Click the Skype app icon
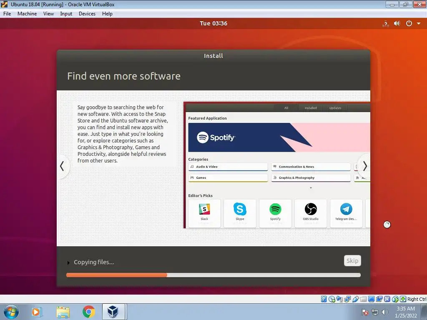 [240, 209]
